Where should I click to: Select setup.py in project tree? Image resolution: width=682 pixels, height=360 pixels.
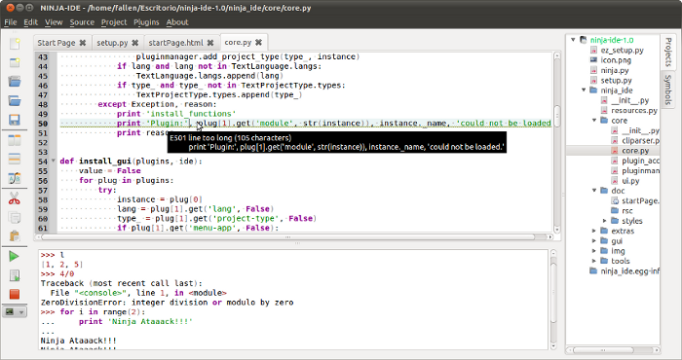point(617,80)
